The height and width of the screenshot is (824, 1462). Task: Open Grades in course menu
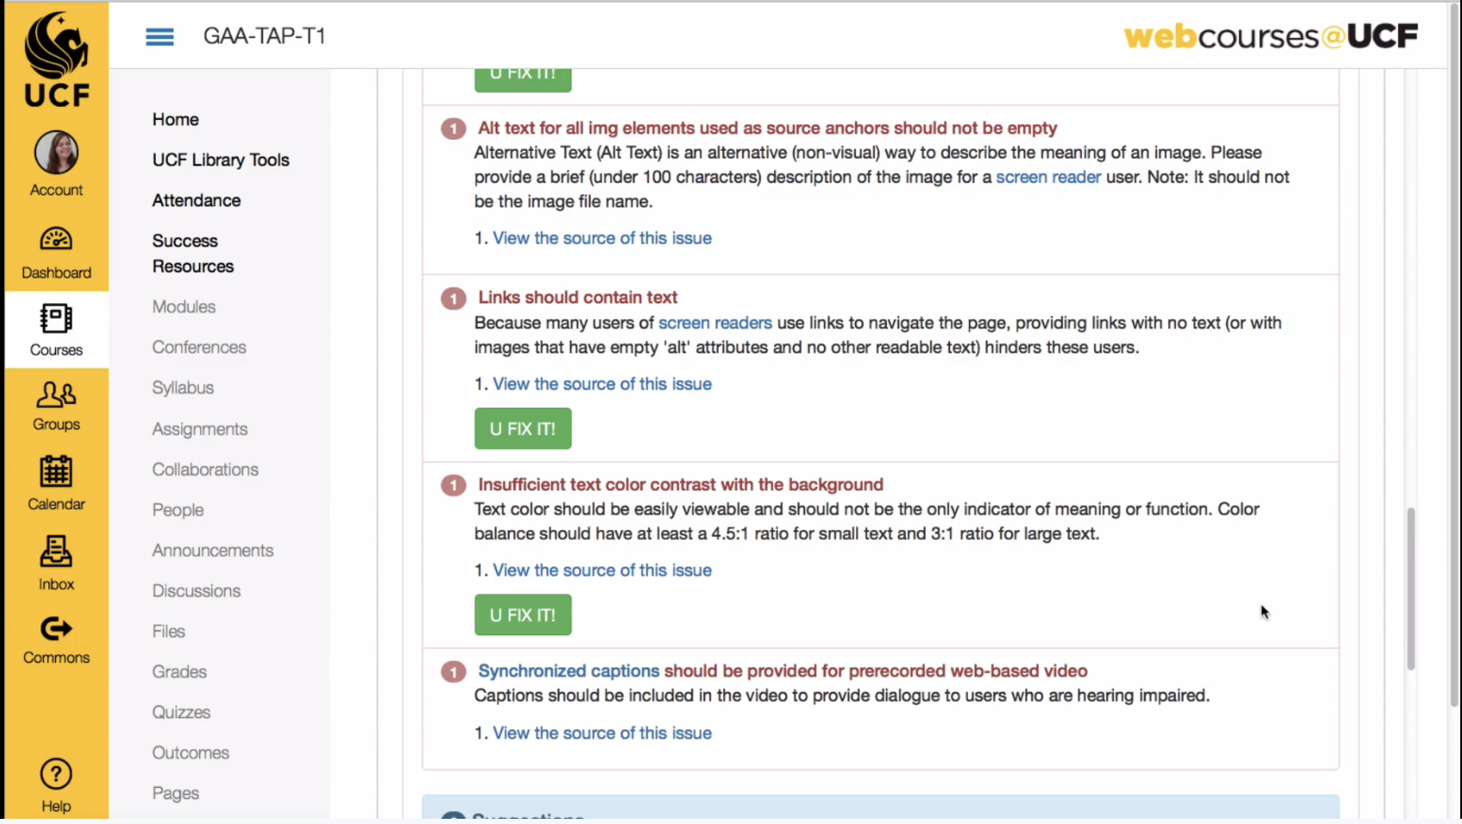coord(179,672)
